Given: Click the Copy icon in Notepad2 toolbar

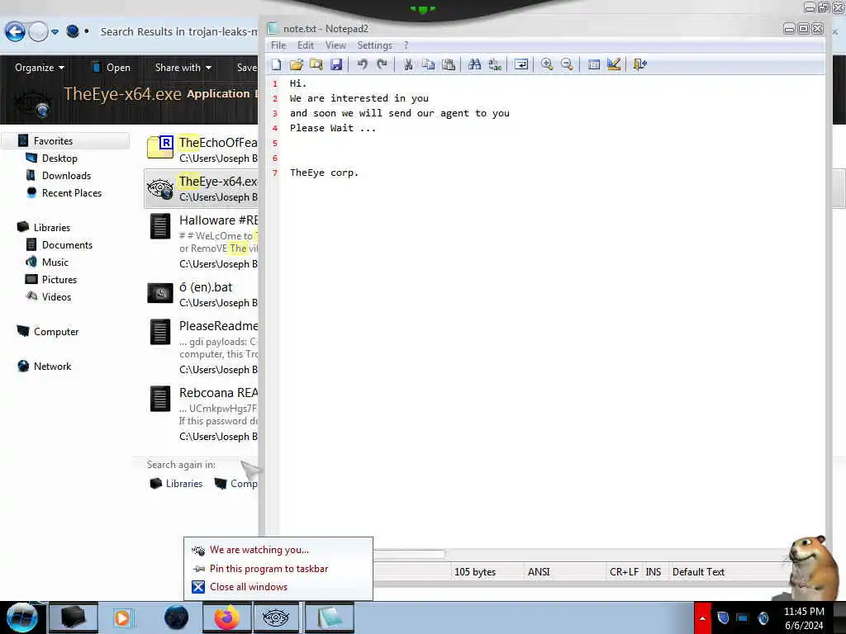Looking at the screenshot, I should coord(429,64).
